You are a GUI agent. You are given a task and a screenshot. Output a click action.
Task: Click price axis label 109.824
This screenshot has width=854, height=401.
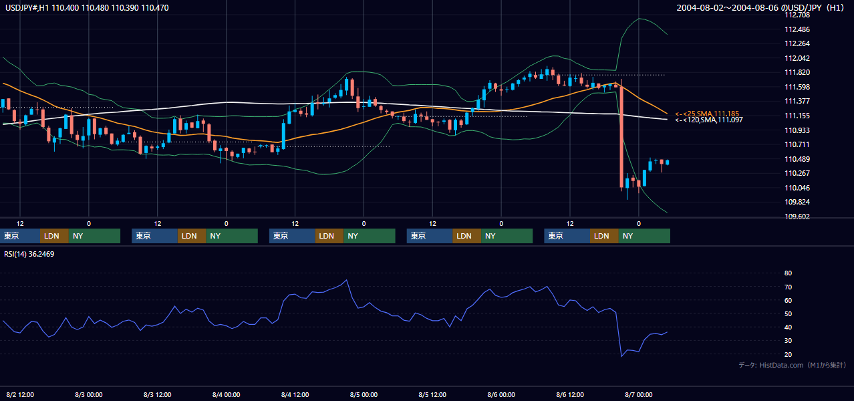797,202
